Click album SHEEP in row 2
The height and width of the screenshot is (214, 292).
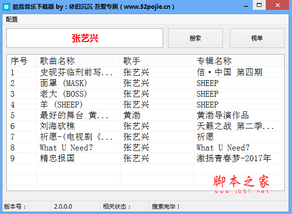207,83
